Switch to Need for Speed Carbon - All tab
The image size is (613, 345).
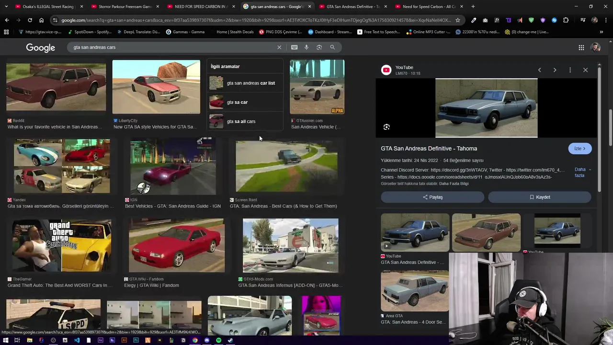pyautogui.click(x=429, y=7)
